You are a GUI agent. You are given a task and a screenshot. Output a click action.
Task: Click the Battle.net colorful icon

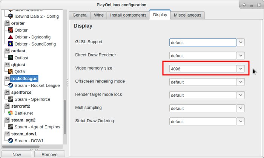point(11,113)
